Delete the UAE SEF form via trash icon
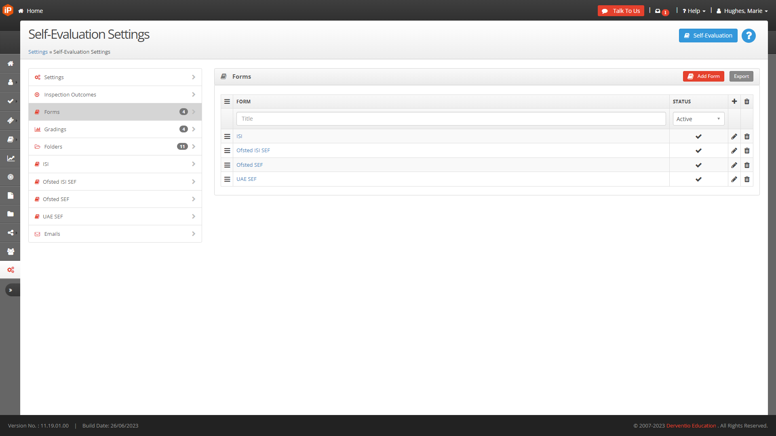This screenshot has height=436, width=776. point(746,179)
